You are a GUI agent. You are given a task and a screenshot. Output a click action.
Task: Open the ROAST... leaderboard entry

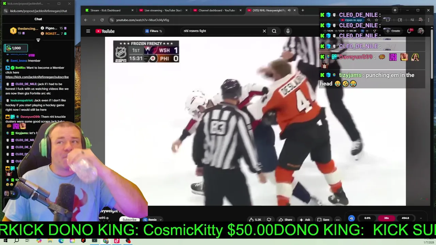tap(54, 34)
